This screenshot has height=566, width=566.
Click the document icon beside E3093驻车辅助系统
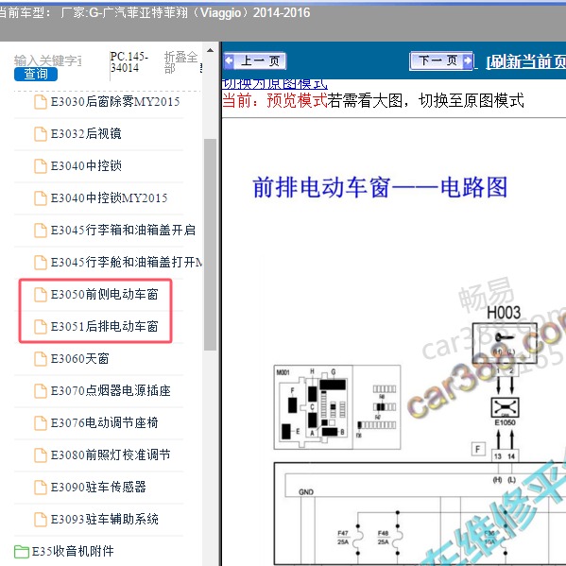[x=41, y=520]
